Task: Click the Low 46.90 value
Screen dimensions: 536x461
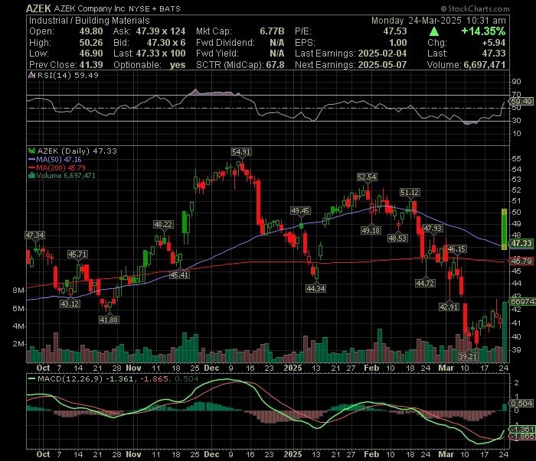Action: click(x=91, y=54)
